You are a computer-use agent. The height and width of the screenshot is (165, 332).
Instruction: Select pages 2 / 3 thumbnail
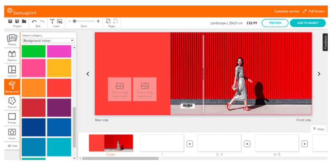[x=220, y=143]
